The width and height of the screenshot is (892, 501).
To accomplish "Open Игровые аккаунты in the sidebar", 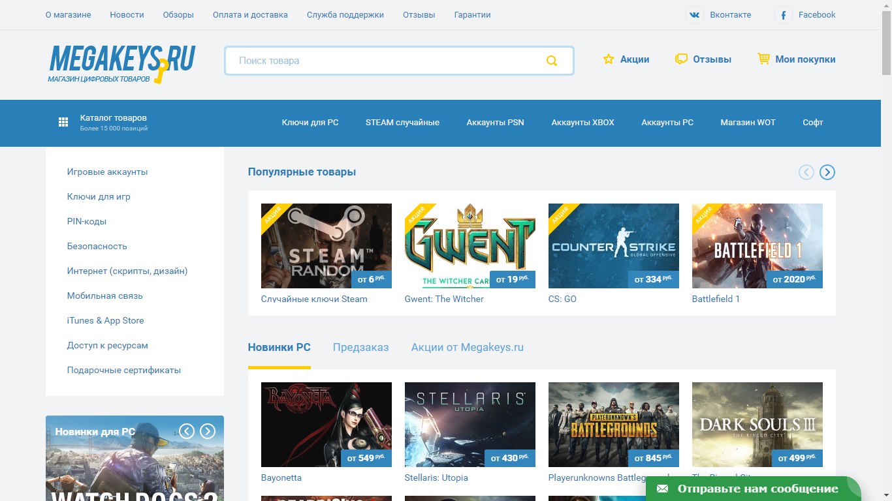I will 107,172.
